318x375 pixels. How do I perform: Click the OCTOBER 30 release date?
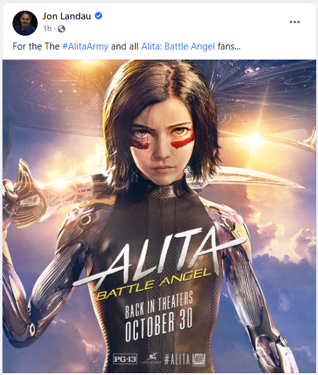159,325
